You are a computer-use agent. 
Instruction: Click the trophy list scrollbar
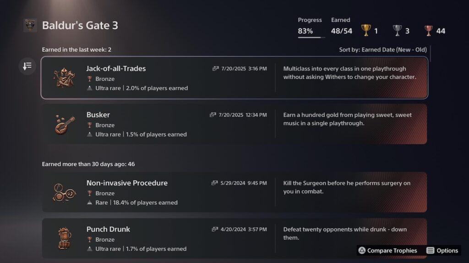click(x=431, y=54)
